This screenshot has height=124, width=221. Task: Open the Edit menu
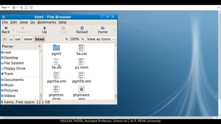coord(14,22)
